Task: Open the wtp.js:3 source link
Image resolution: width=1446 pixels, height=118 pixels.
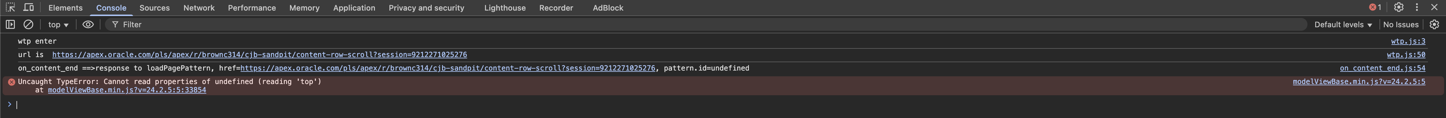Action: coord(1408,41)
